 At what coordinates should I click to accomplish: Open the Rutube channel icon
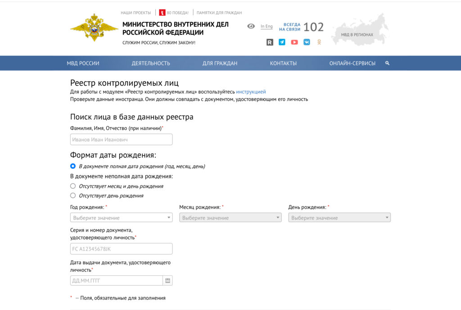point(269,42)
